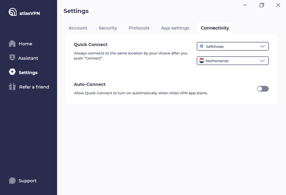The width and height of the screenshot is (286, 195).
Task: Enable the Auto-Connect toggle
Action: (263, 89)
